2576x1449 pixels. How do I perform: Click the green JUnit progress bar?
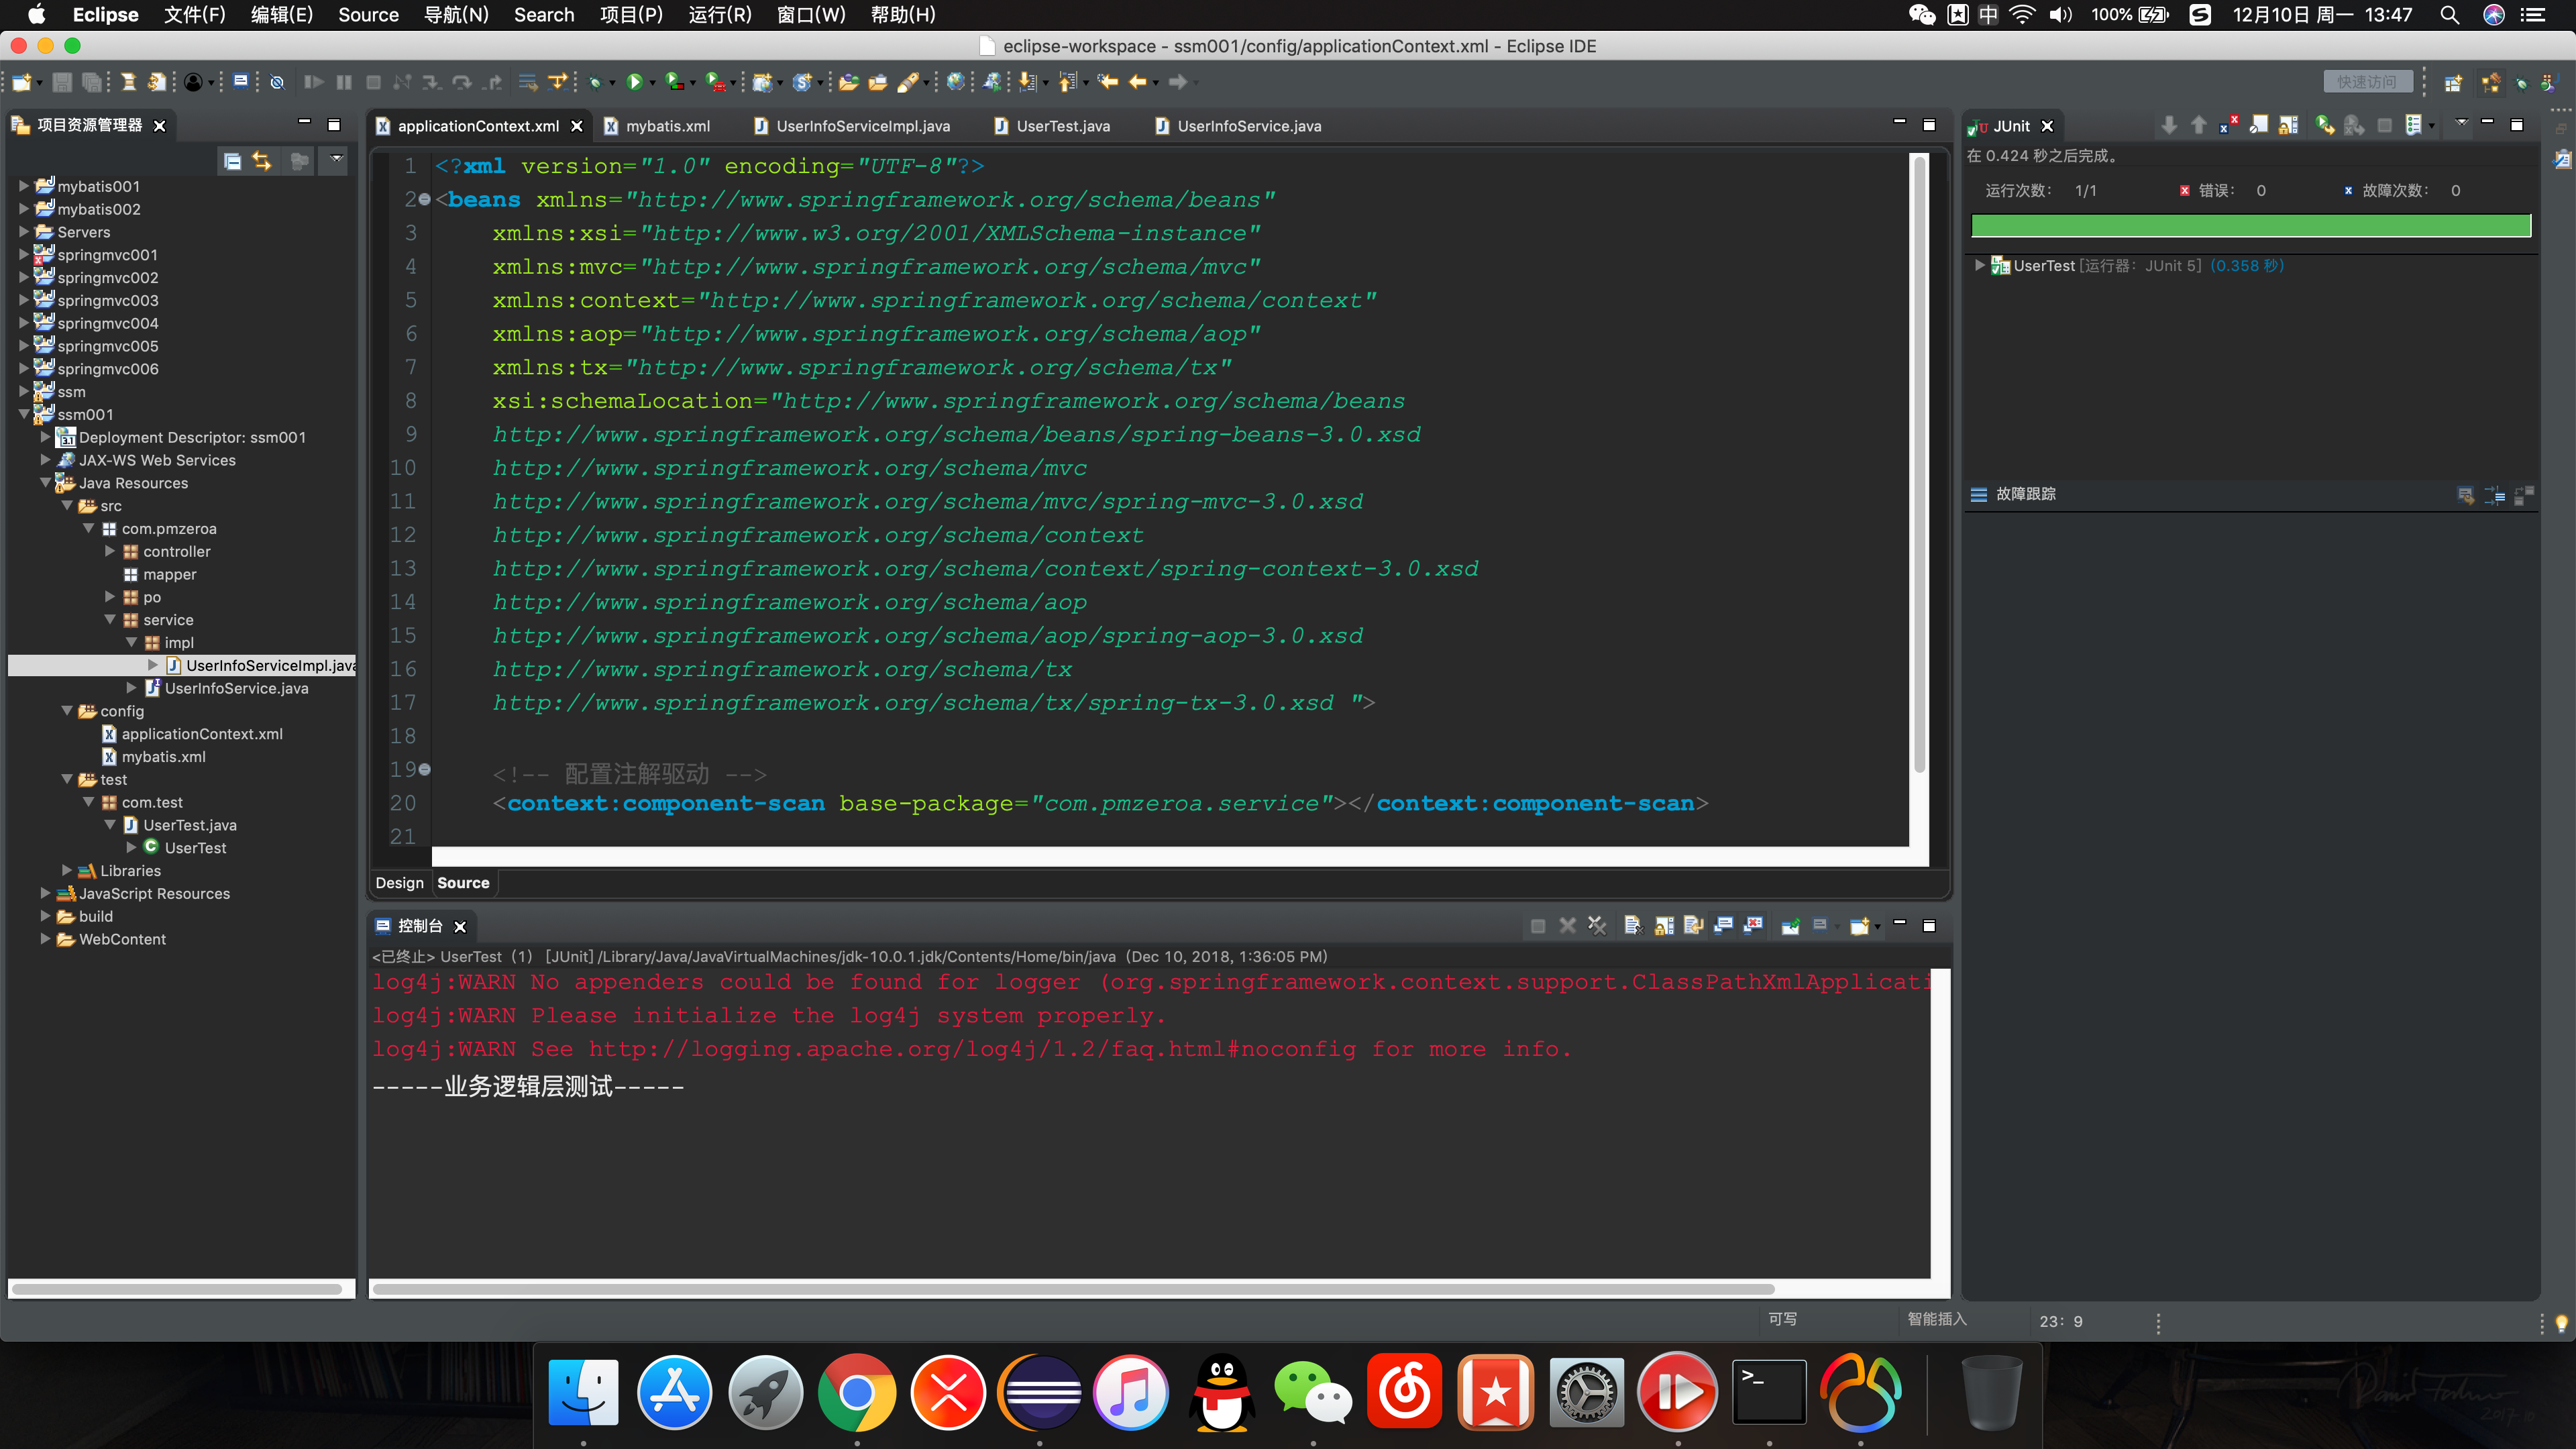click(2250, 226)
